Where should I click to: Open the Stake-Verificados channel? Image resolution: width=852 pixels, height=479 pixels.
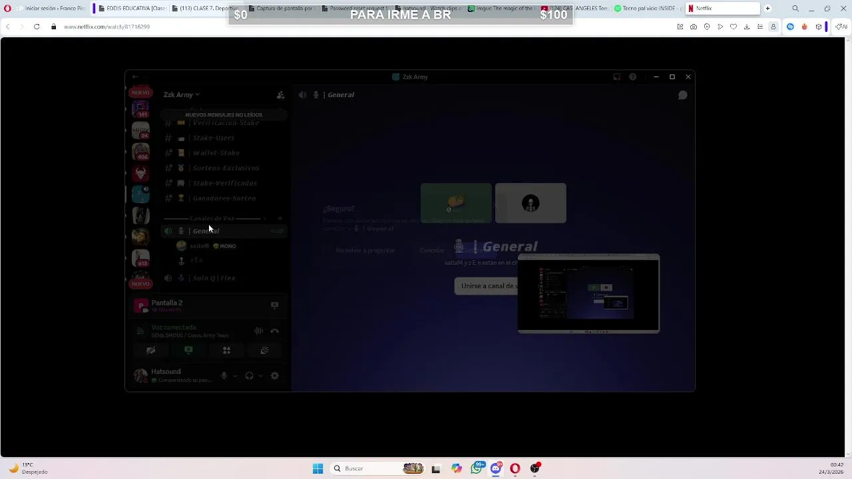(x=225, y=183)
